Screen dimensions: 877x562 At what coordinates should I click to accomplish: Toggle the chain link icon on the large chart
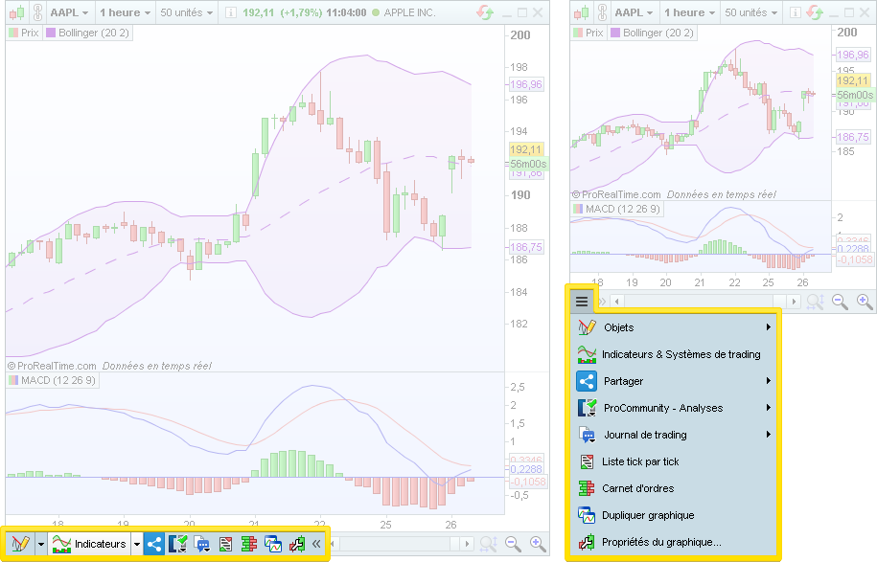37,13
